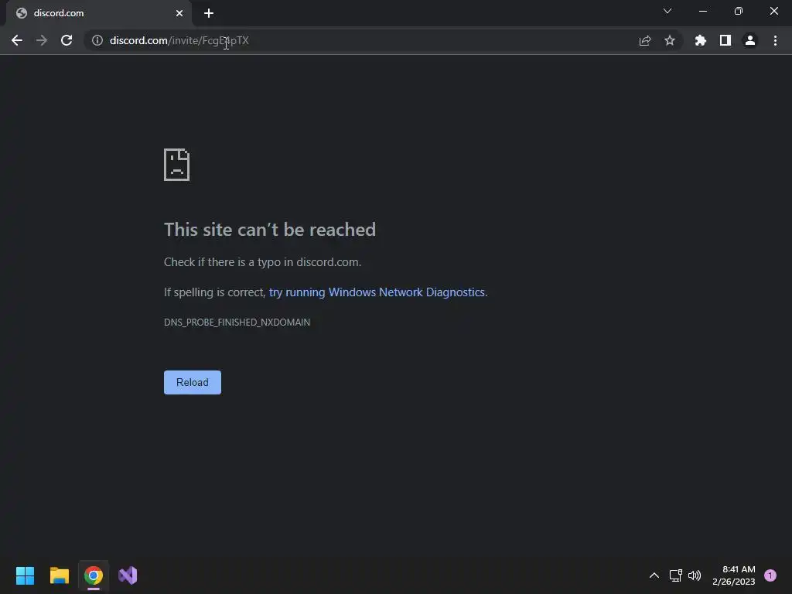Open File Explorer from the taskbar
Image resolution: width=792 pixels, height=594 pixels.
tap(59, 575)
